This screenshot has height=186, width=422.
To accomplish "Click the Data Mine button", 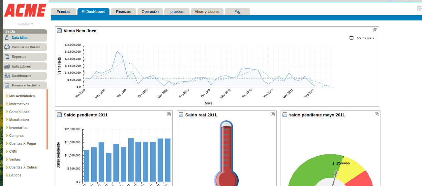I will [x=25, y=38].
